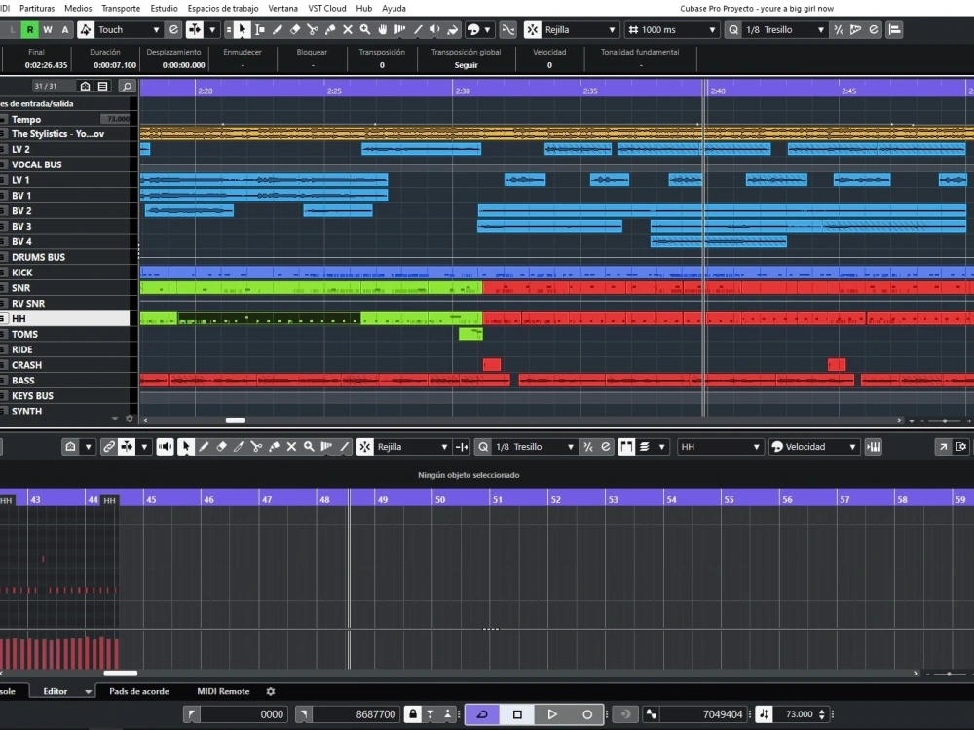Toggle Link Project and Lower Zone cursors
This screenshot has height=730, width=974.
pyautogui.click(x=109, y=447)
